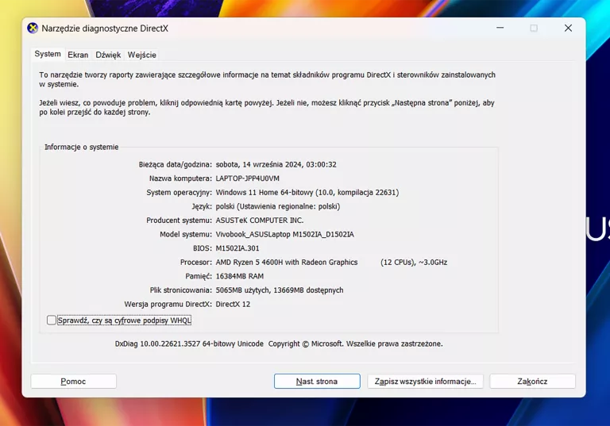Go to next page with Nast. strona
Image resolution: width=610 pixels, height=426 pixels.
click(x=317, y=382)
